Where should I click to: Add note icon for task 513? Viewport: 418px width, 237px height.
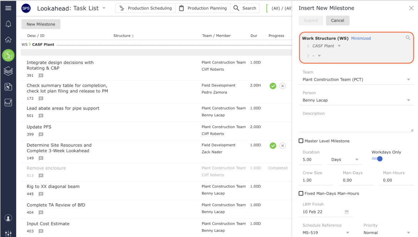coord(41,176)
